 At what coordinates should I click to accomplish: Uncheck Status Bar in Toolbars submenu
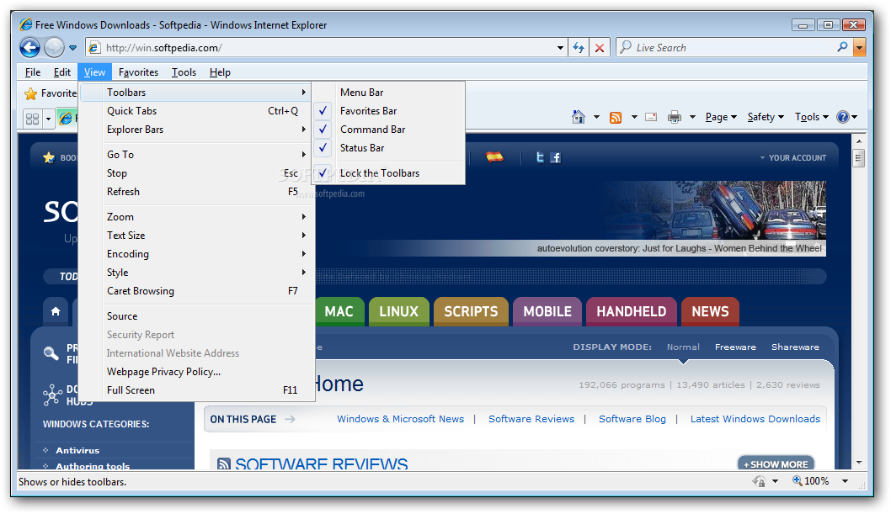[388, 148]
